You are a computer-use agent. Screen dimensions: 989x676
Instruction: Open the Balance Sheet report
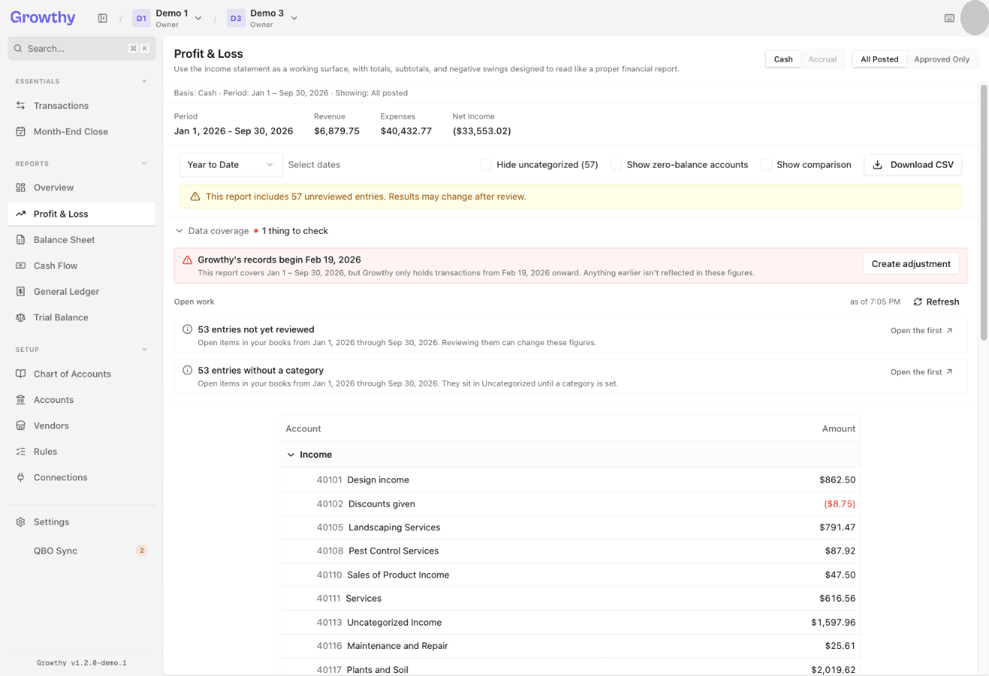82,240
